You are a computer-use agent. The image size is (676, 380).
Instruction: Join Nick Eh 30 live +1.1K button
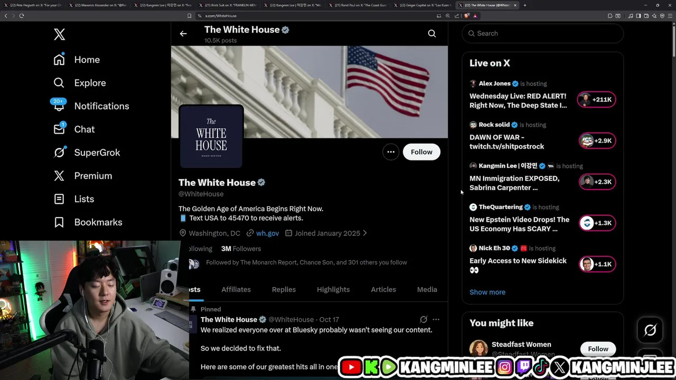pyautogui.click(x=597, y=264)
